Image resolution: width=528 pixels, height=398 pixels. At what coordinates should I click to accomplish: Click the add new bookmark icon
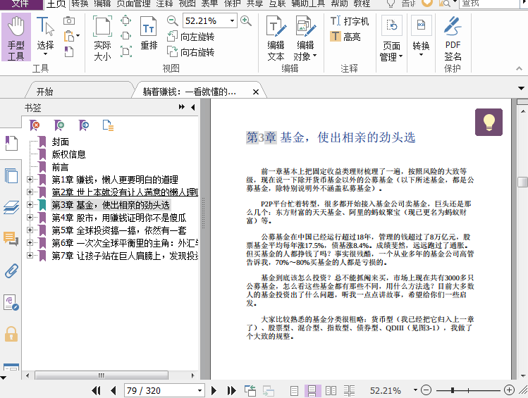pyautogui.click(x=59, y=125)
